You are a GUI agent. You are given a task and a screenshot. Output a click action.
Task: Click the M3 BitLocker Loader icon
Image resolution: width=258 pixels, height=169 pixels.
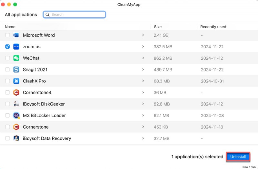point(16,116)
